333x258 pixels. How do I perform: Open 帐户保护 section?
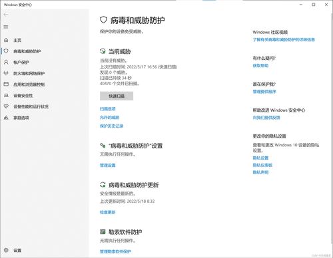pyautogui.click(x=21, y=63)
